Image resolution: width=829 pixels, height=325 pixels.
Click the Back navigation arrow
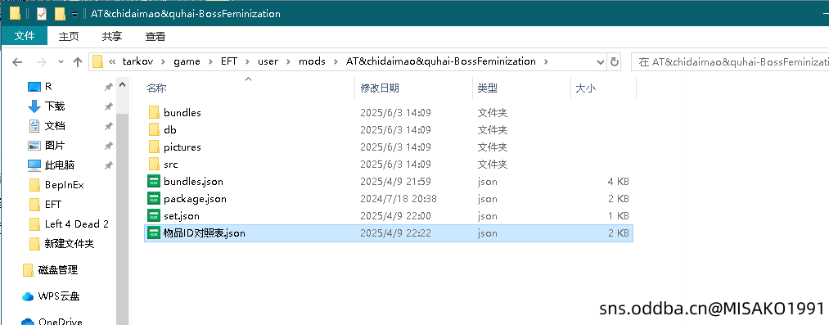(17, 62)
